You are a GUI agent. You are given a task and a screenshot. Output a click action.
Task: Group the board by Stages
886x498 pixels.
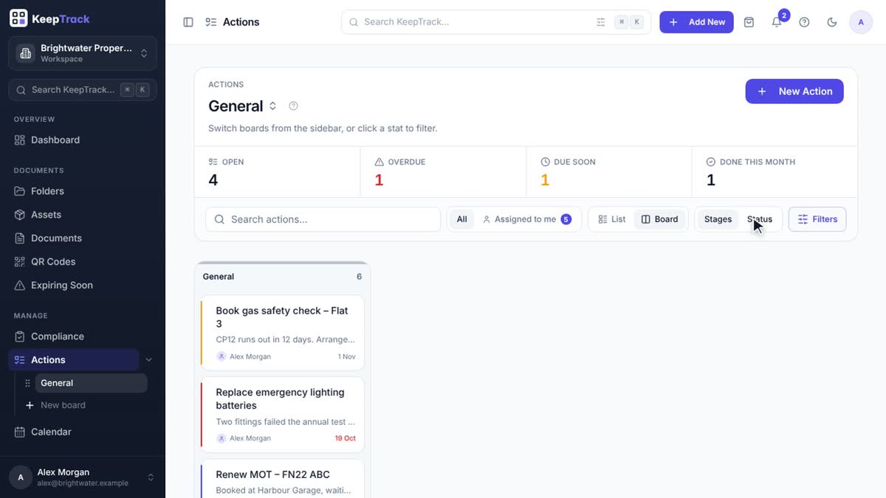point(718,219)
